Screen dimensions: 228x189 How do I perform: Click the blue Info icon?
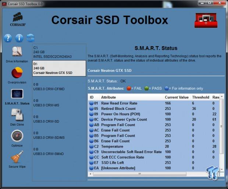click(19, 38)
